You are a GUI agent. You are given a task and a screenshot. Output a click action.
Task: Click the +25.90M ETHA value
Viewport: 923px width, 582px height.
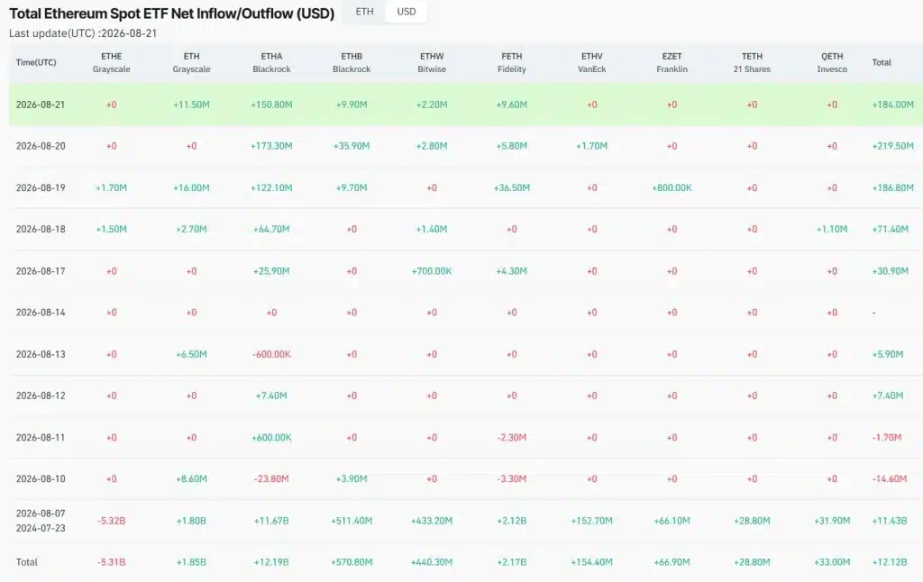[x=271, y=271]
